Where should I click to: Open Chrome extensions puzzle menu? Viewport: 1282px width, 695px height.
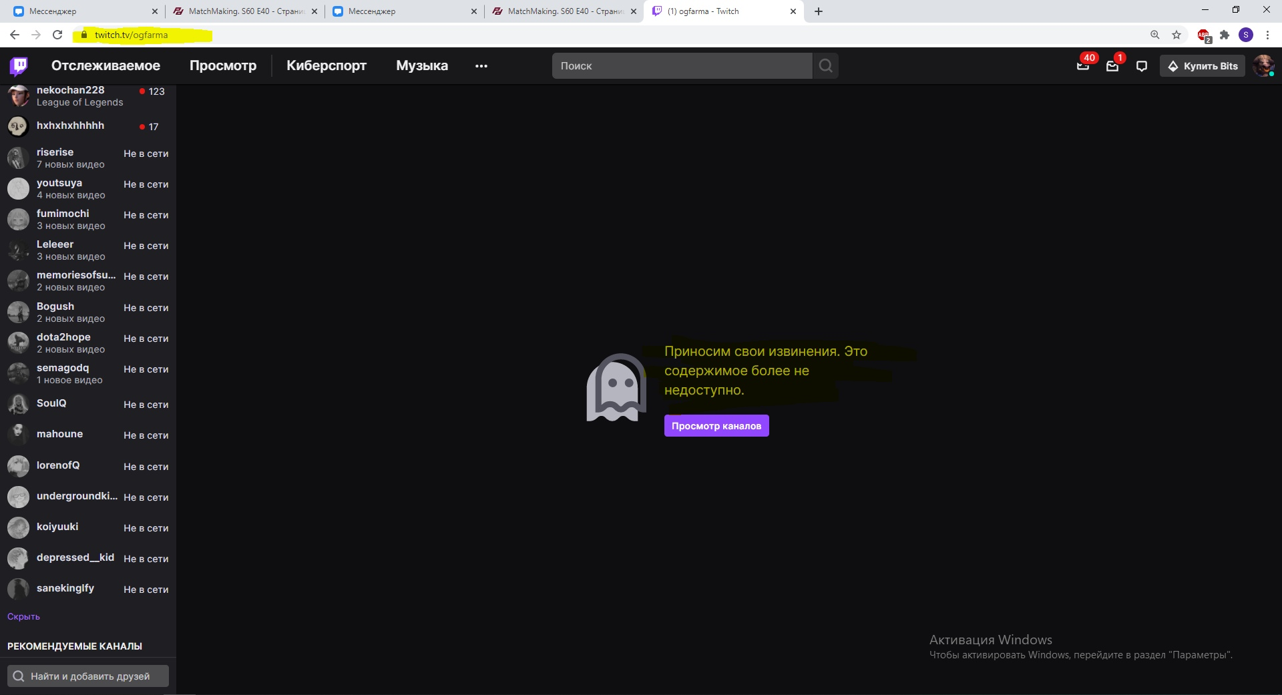coord(1225,35)
